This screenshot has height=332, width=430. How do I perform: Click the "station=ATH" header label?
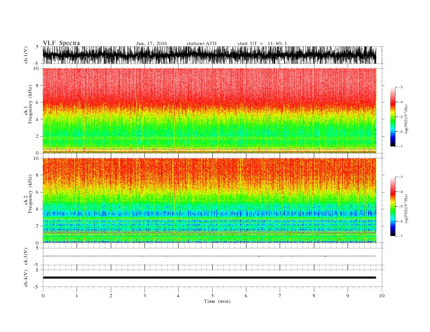pos(201,43)
